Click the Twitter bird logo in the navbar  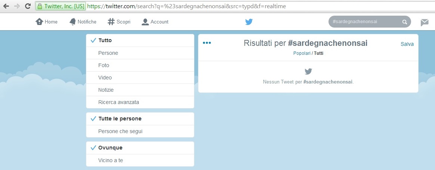coord(249,22)
